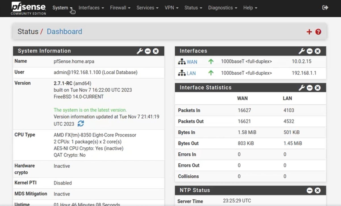Open the LAN interface link
The image size is (341, 206).
point(191,73)
